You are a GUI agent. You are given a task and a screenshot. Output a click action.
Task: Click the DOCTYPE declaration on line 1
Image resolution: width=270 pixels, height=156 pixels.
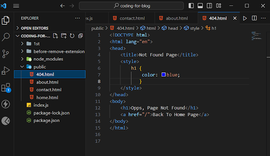coord(130,35)
